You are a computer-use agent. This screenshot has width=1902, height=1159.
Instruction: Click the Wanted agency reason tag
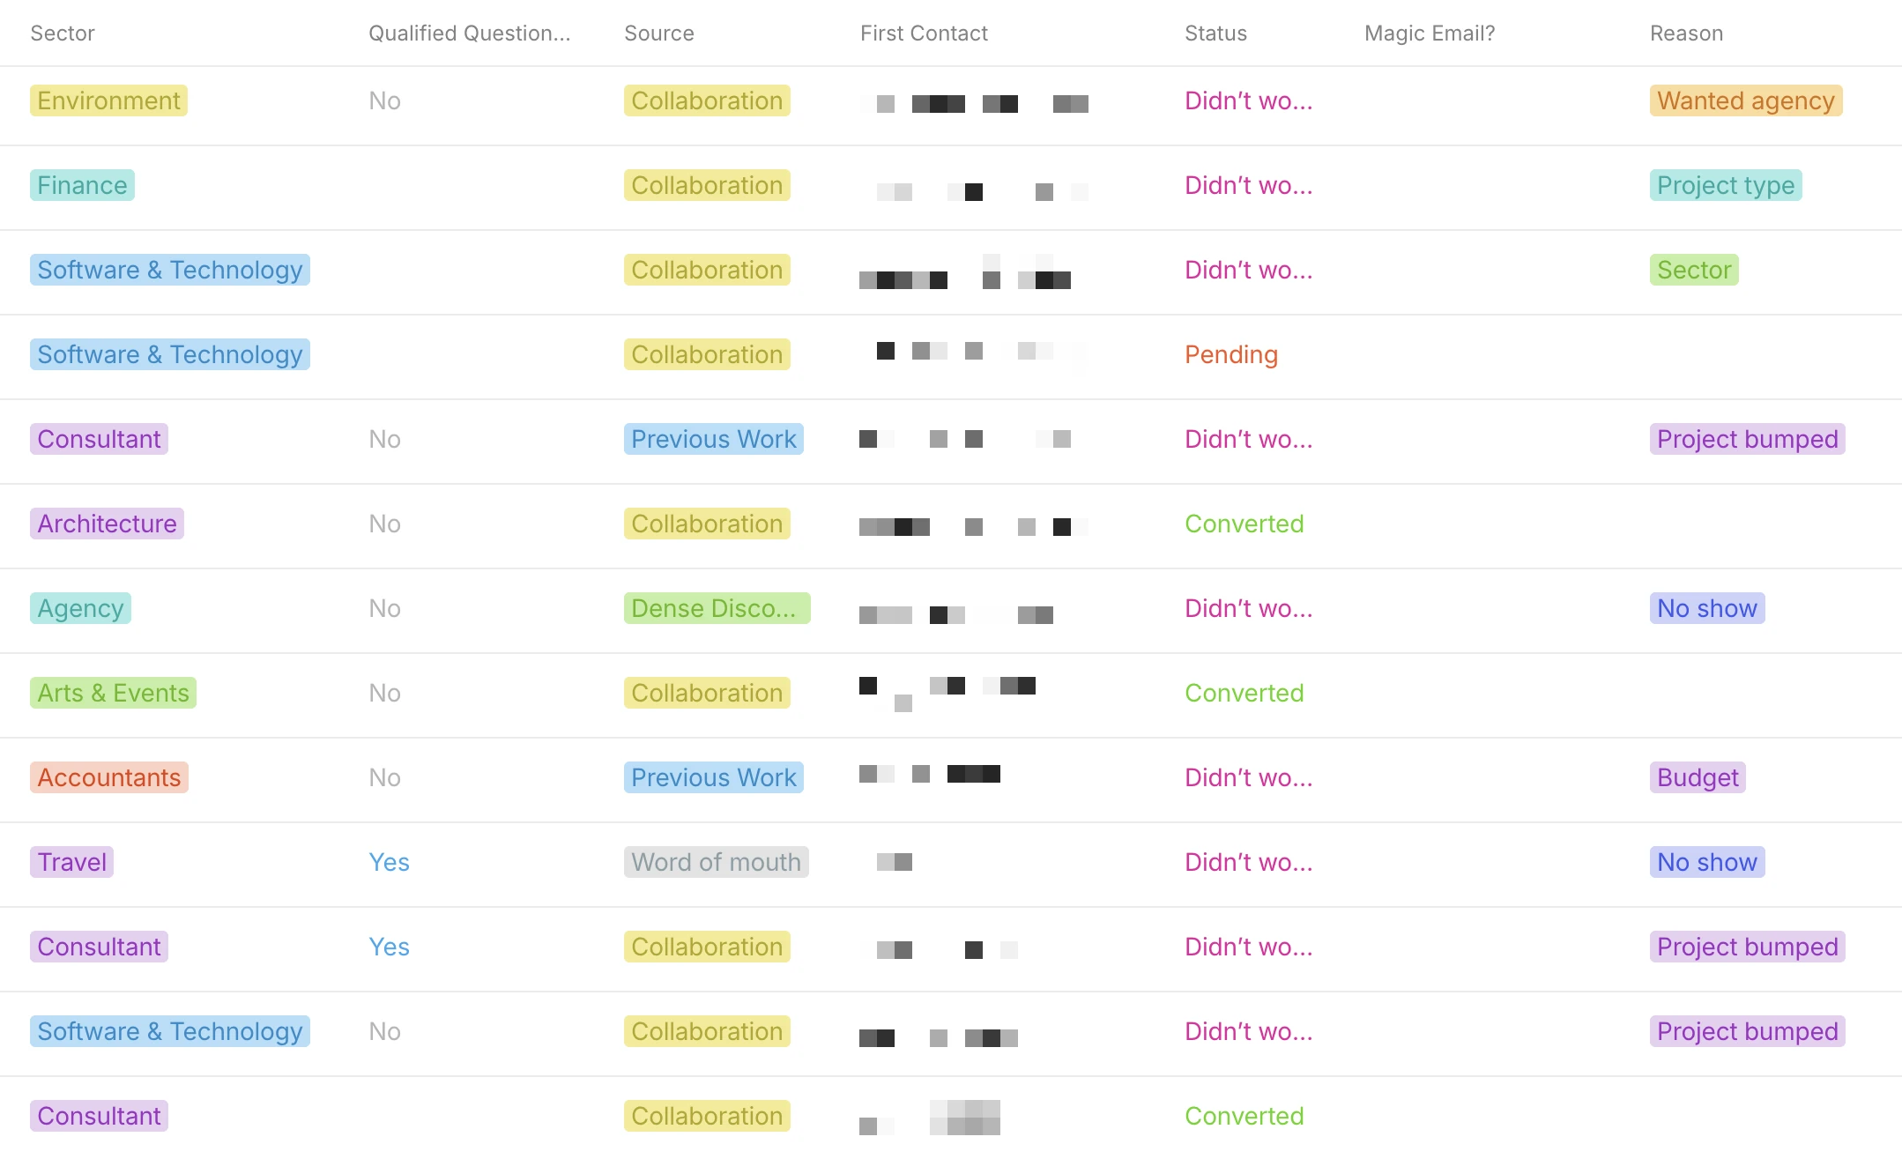coord(1744,100)
